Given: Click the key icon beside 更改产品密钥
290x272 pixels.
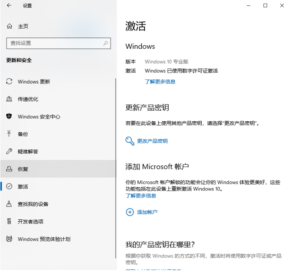Looking at the screenshot, I should [x=130, y=141].
